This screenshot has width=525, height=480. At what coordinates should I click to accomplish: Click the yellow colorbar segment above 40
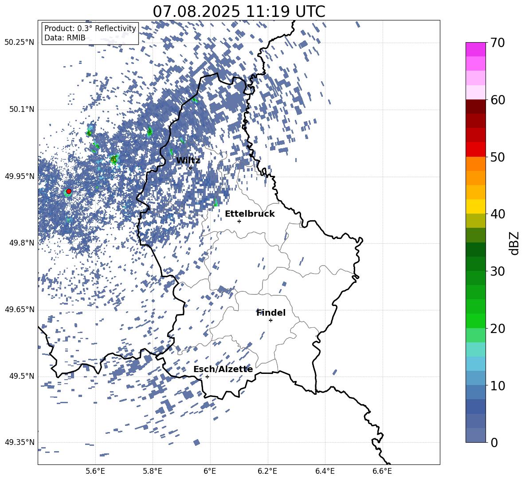click(475, 206)
